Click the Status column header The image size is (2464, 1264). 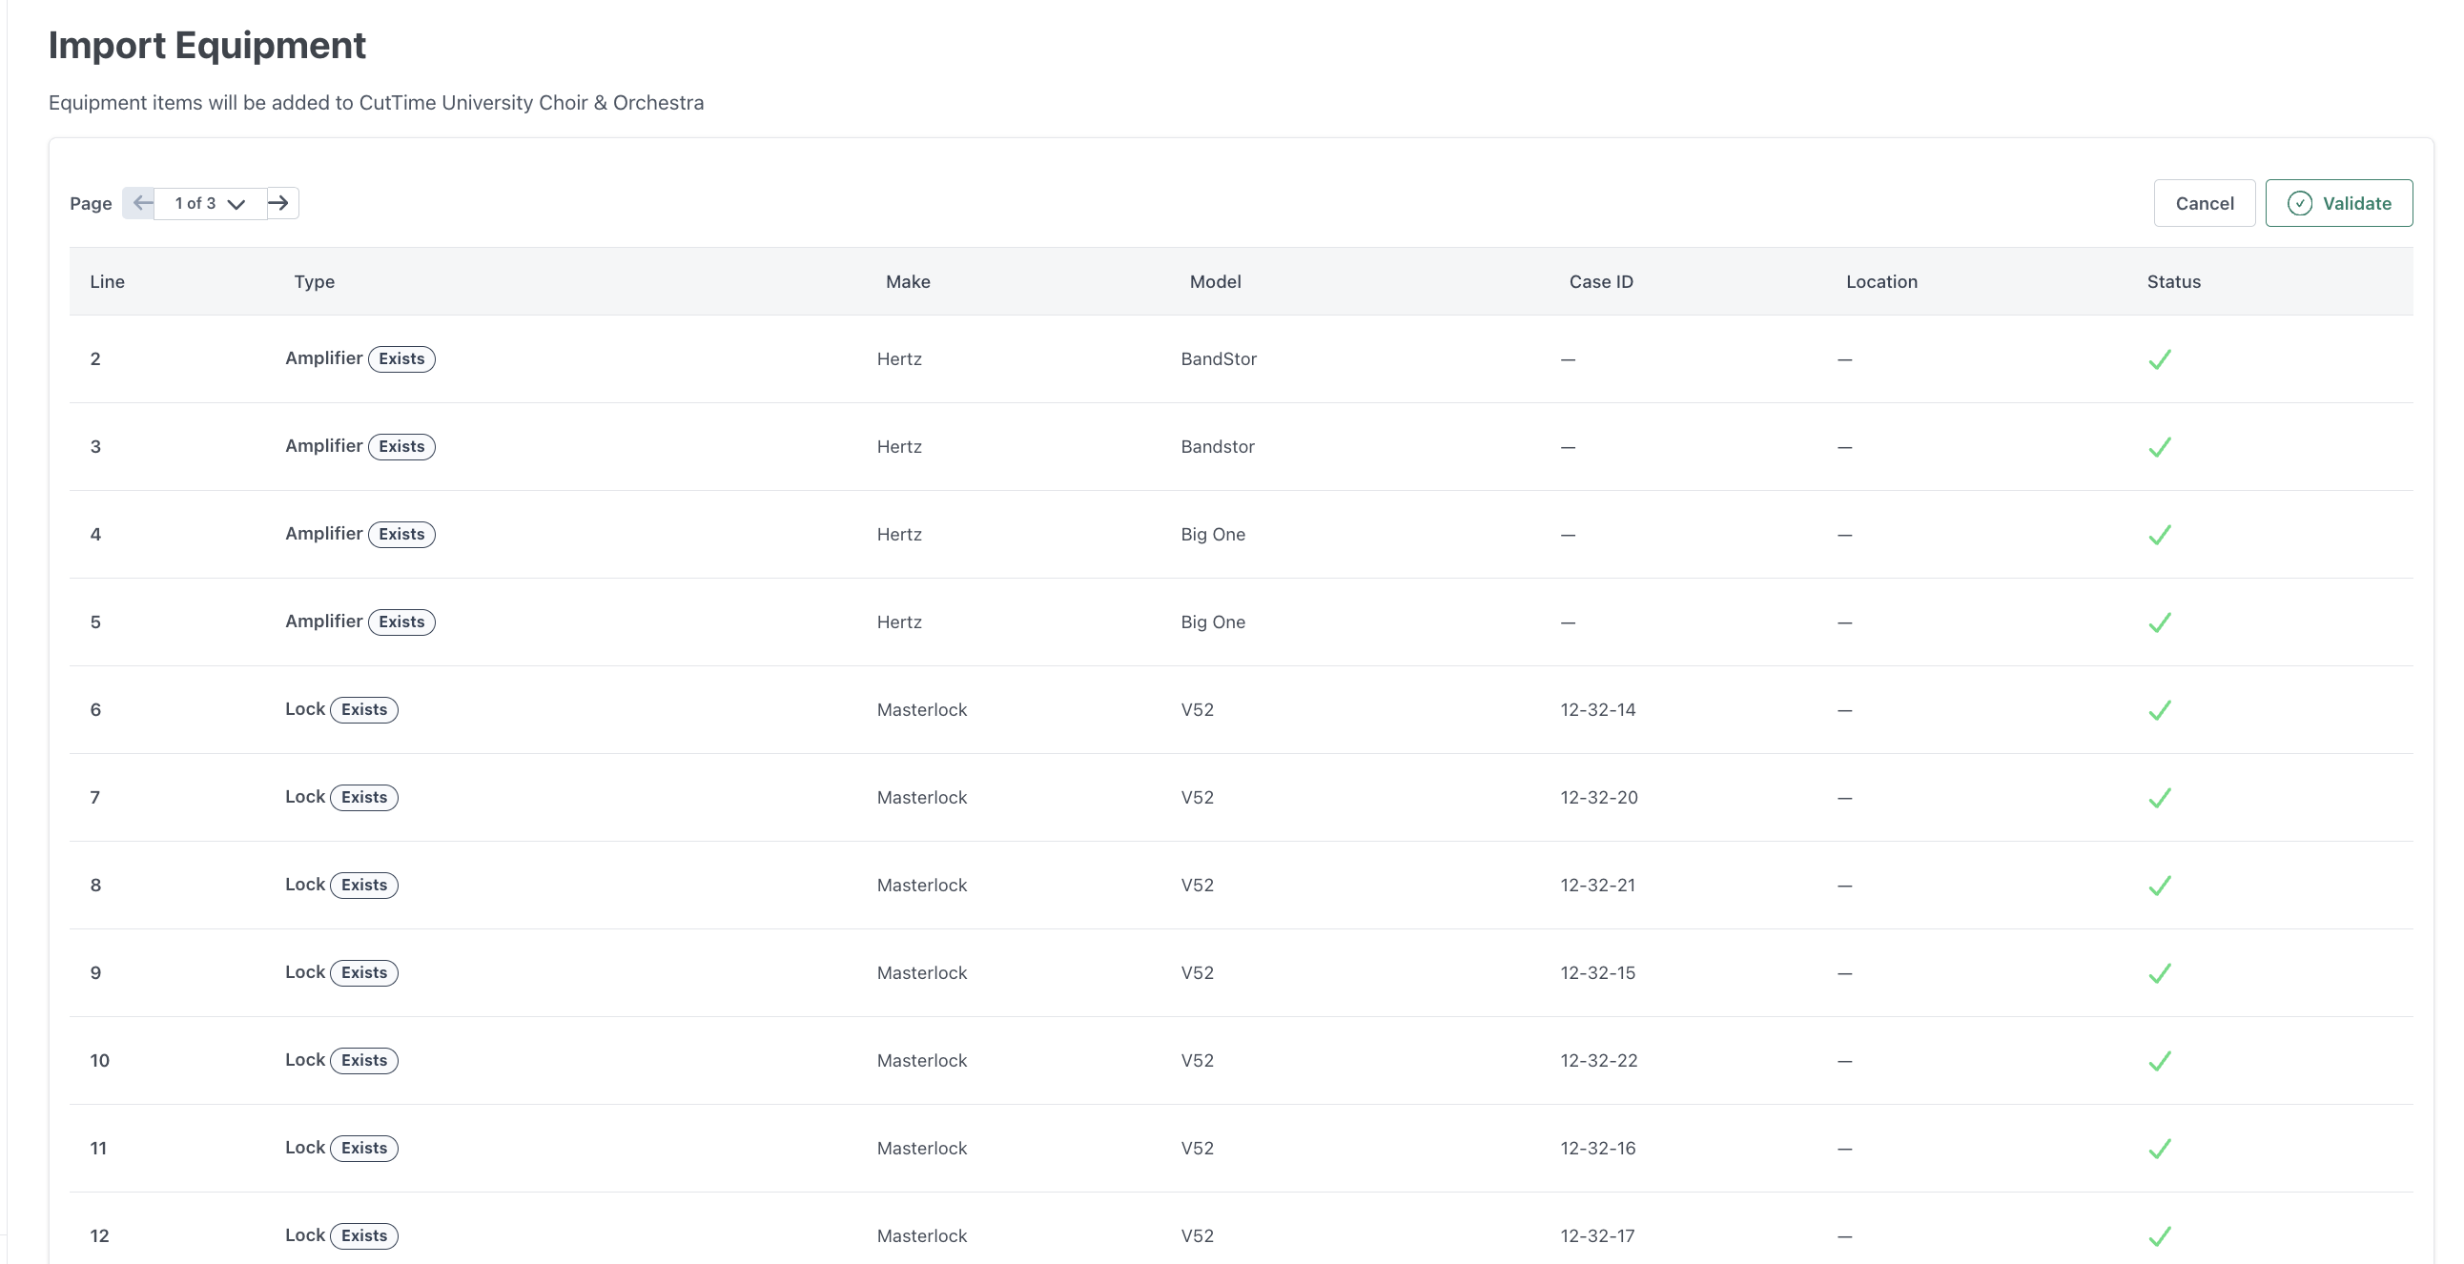(x=2173, y=281)
